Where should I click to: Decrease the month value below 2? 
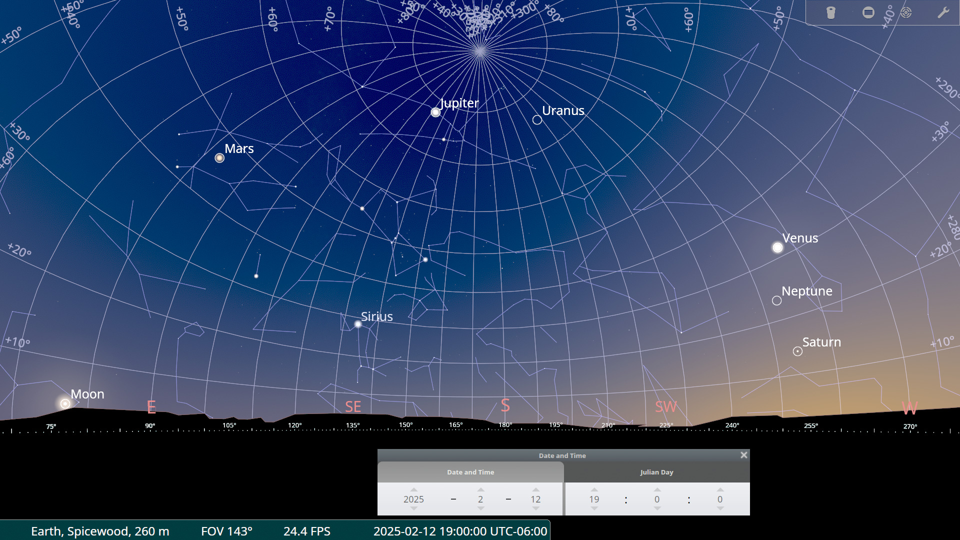[480, 508]
